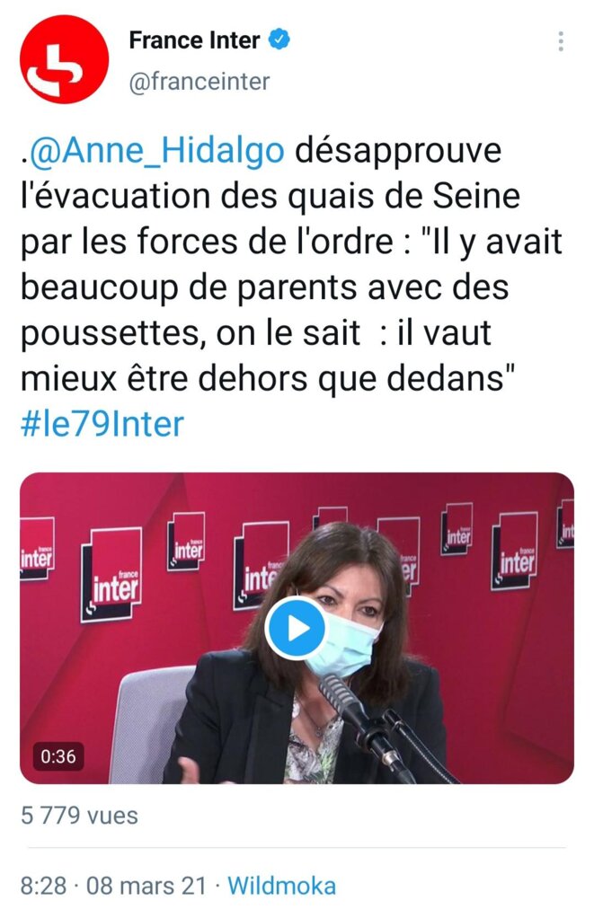Click the large inter logo left of the video
The image size is (594, 909).
[111, 575]
